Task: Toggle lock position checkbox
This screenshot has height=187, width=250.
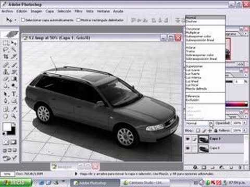Action: 210,130
